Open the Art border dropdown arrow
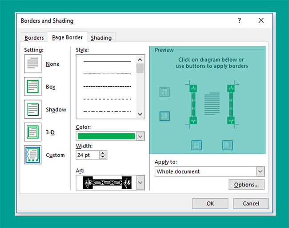Screen dimensions: 289x228 140,183
